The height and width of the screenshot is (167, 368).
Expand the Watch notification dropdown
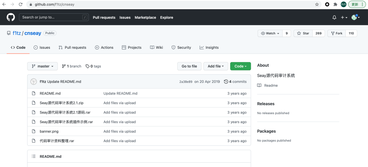pos(270,33)
